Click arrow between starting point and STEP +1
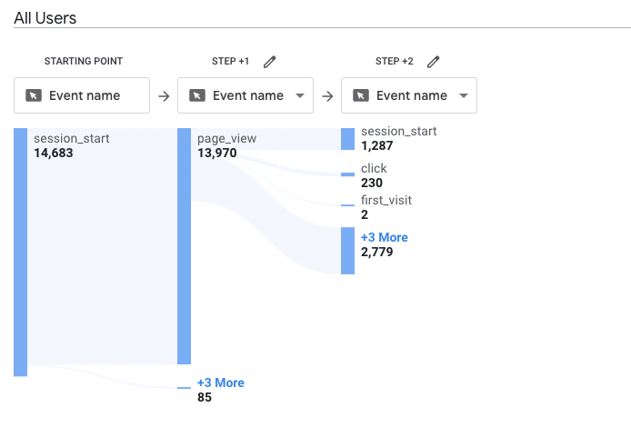 [164, 95]
